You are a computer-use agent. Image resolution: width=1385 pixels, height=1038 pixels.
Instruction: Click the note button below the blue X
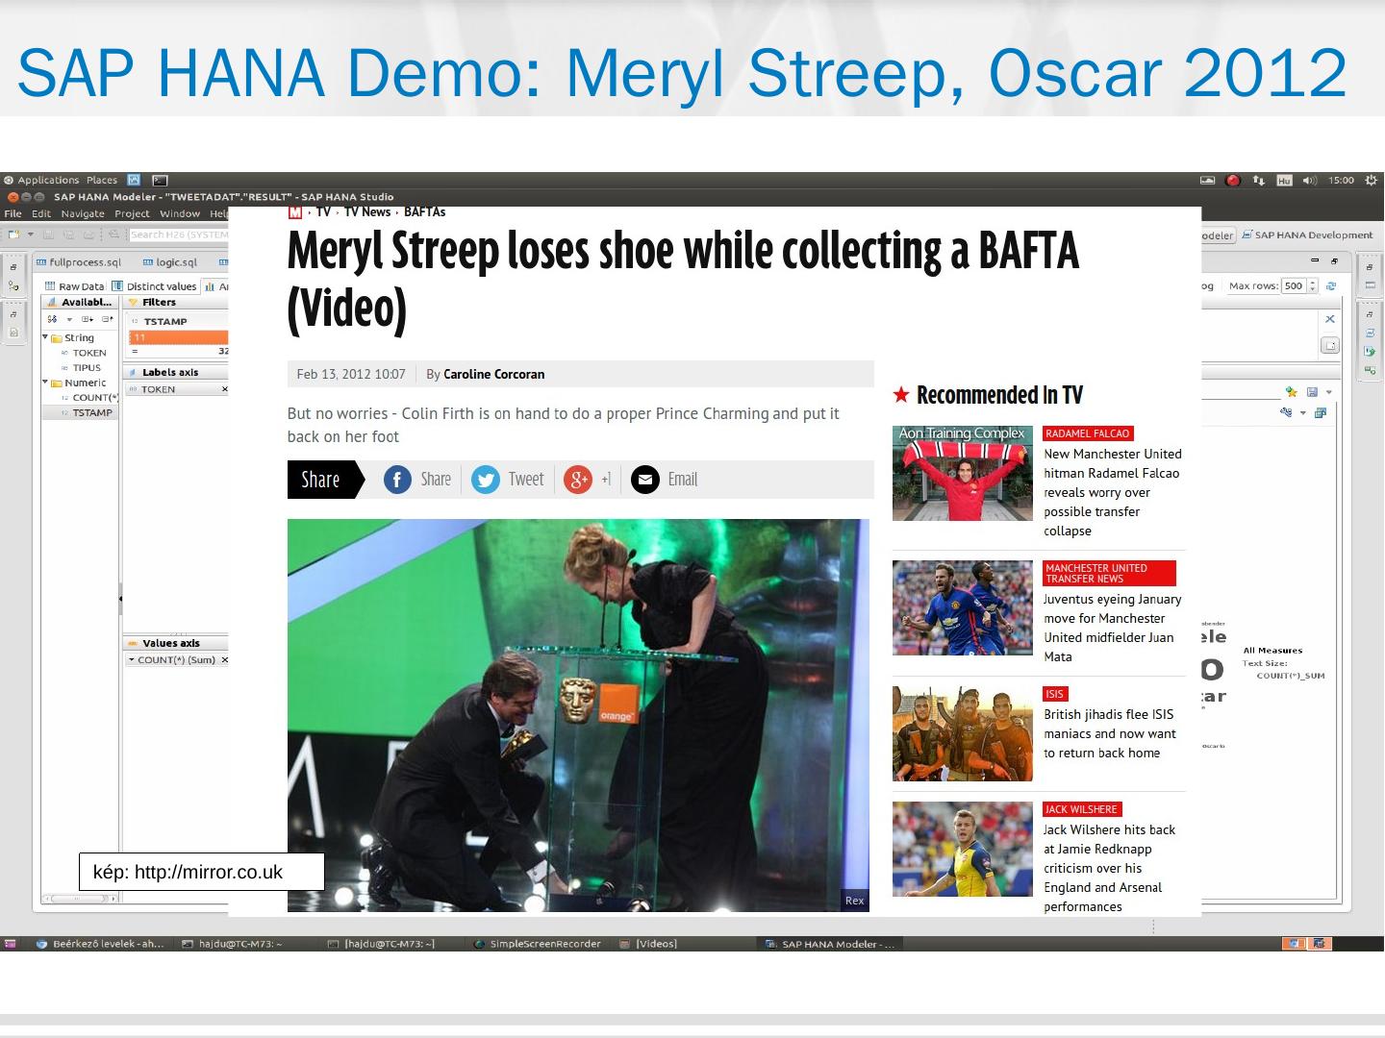coord(1330,345)
